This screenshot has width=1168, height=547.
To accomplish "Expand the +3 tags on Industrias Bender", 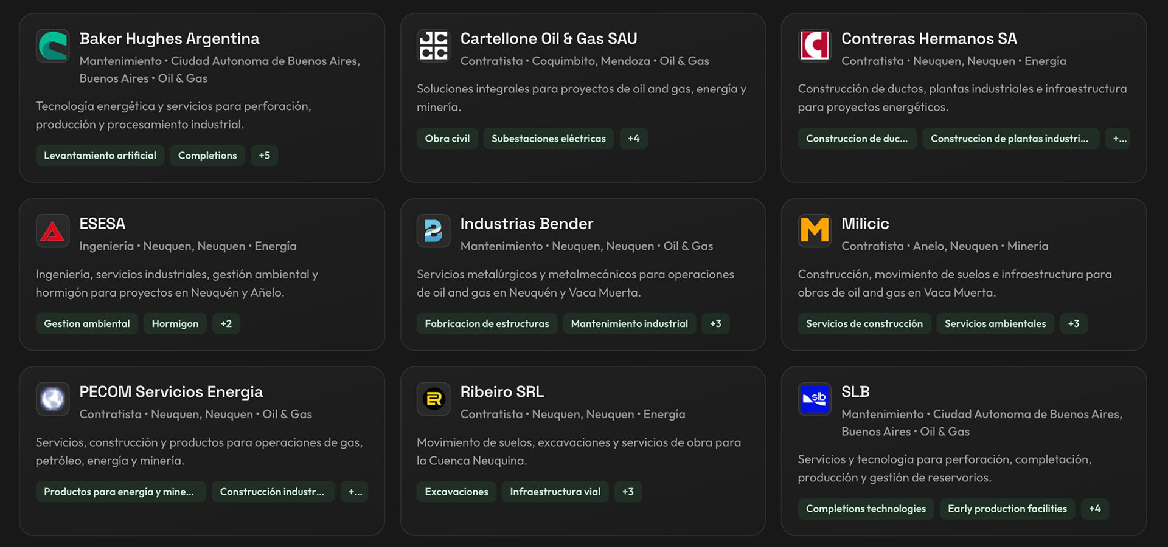I will pyautogui.click(x=715, y=324).
